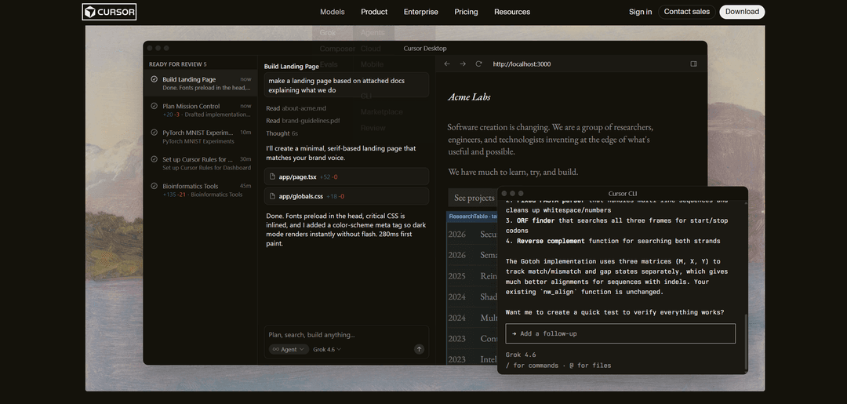This screenshot has width=847, height=404.
Task: Click the See projects button
Action: coord(473,198)
